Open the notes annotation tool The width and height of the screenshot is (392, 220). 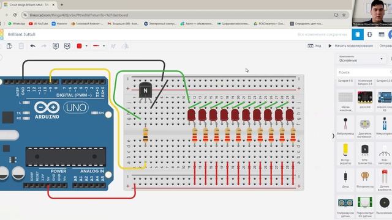(56, 46)
